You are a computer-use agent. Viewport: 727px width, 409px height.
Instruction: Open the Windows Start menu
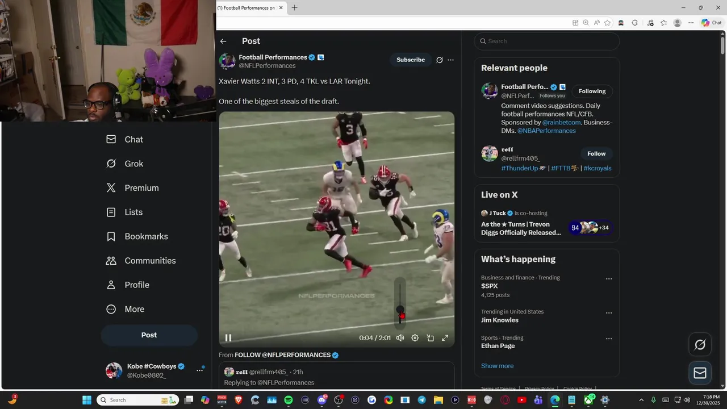[x=87, y=400]
